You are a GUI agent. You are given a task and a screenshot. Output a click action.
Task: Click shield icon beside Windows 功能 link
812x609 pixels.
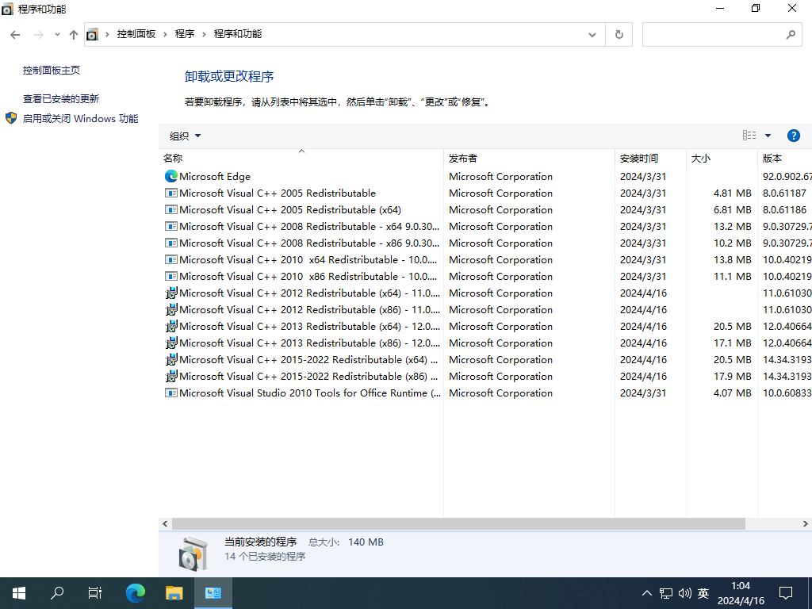coord(11,118)
